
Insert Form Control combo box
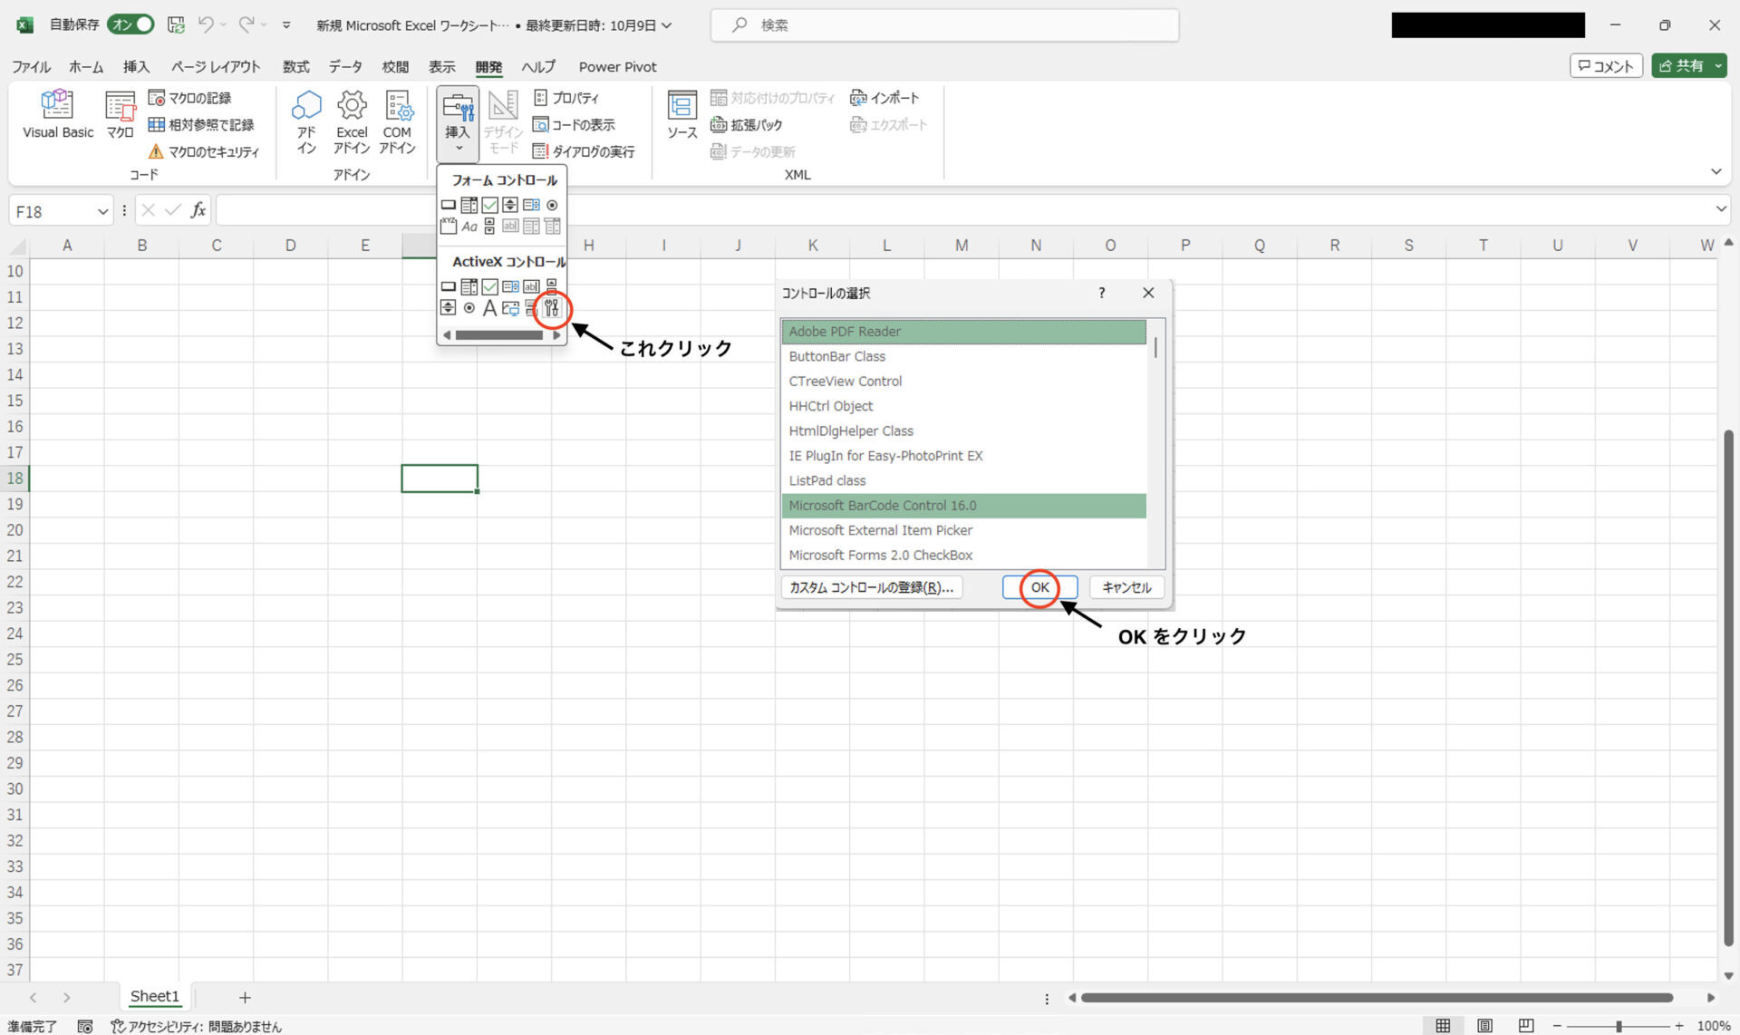(469, 205)
